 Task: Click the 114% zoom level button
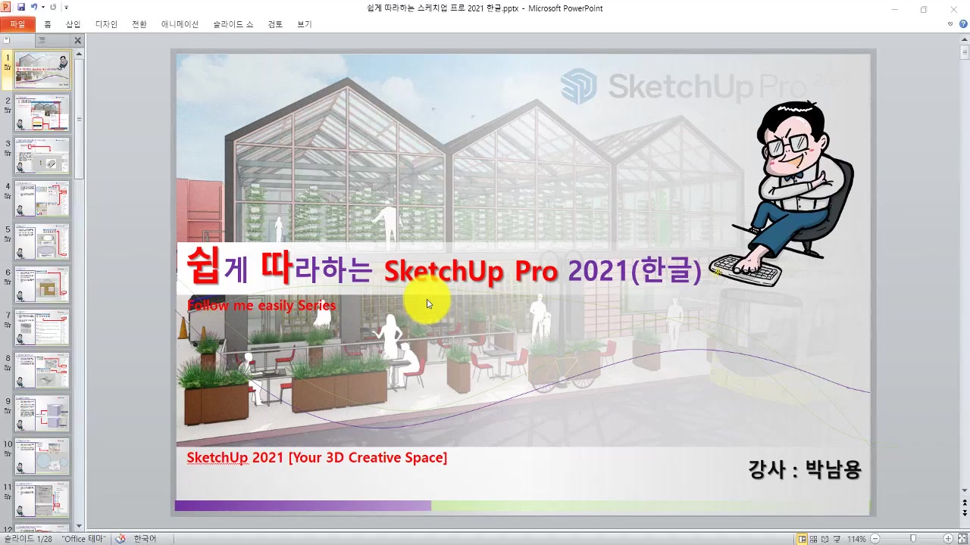click(856, 539)
